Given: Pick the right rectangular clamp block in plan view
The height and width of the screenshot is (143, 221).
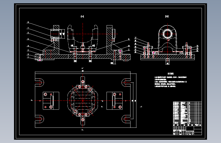Looking at the screenshot, I should click(115, 101).
